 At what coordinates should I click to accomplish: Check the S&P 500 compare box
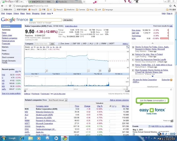[x=71, y=44]
